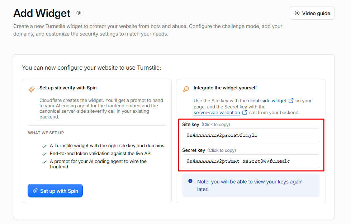Open the Video guide button
The height and width of the screenshot is (224, 351).
(x=312, y=13)
